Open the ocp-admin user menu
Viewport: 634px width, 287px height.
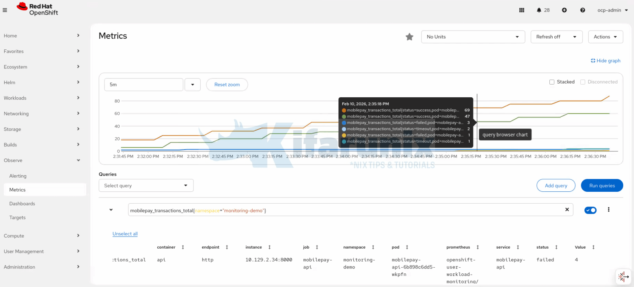tap(612, 10)
